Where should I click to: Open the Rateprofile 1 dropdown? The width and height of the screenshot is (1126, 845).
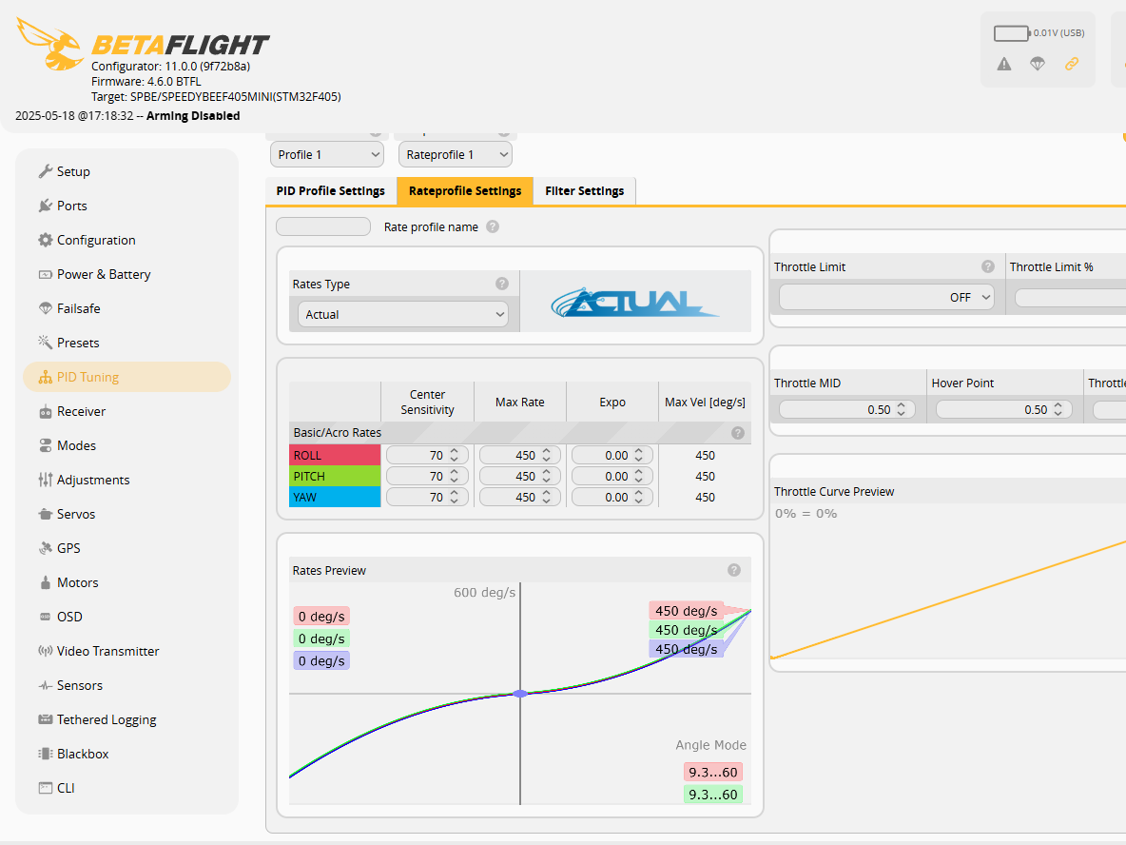(x=455, y=153)
